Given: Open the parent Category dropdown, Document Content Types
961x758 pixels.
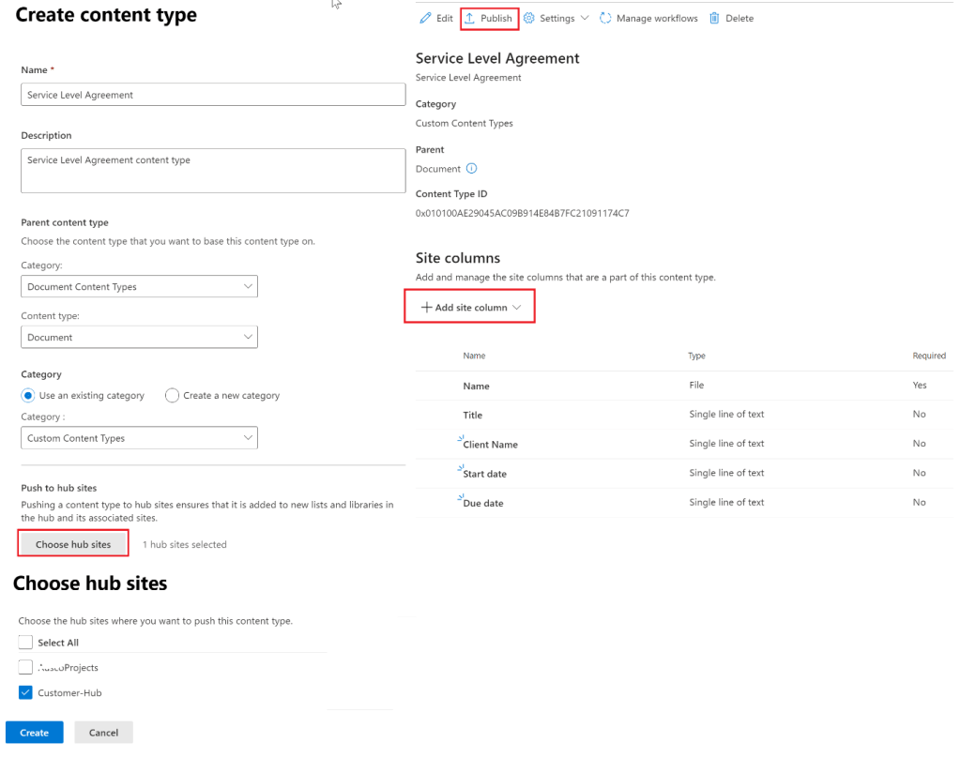Looking at the screenshot, I should (139, 287).
